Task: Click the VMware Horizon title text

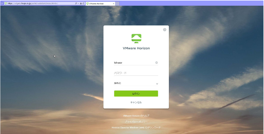Action: point(136,48)
